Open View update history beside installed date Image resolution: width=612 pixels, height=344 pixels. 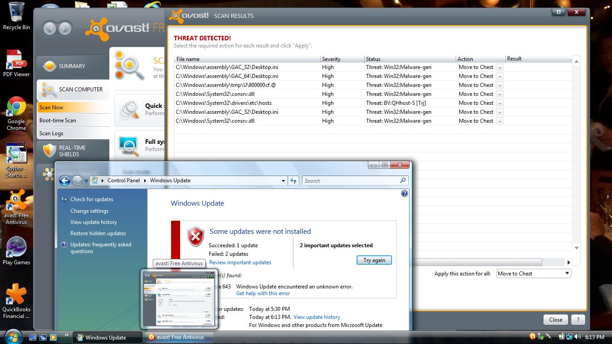coord(317,317)
